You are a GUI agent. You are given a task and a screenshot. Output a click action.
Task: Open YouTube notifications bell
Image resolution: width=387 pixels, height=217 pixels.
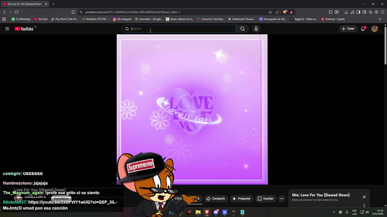[x=363, y=29]
